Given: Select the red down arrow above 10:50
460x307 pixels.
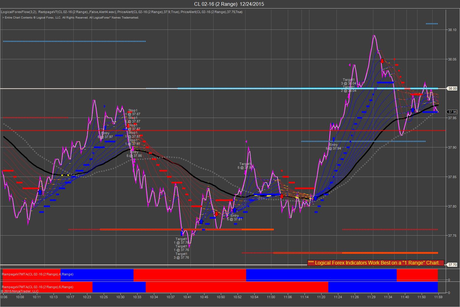Looking at the screenshot, I should (x=216, y=214).
